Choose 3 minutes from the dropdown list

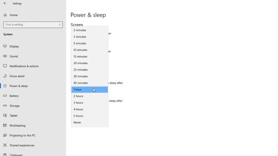point(89,36)
